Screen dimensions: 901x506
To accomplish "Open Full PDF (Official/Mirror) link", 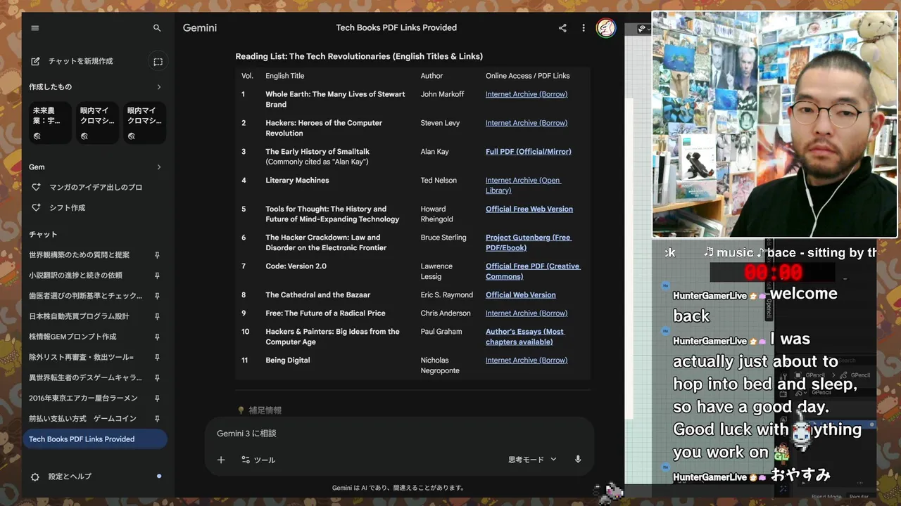I will click(x=528, y=152).
